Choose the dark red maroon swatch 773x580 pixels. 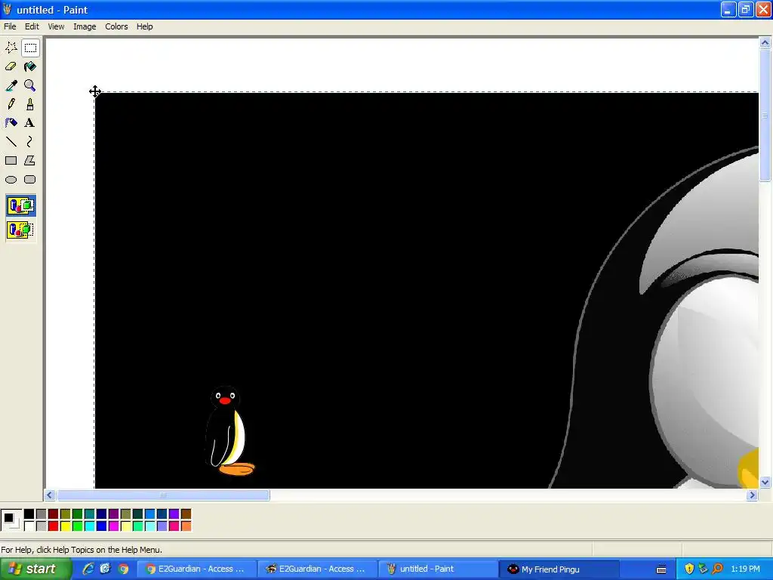tap(54, 514)
